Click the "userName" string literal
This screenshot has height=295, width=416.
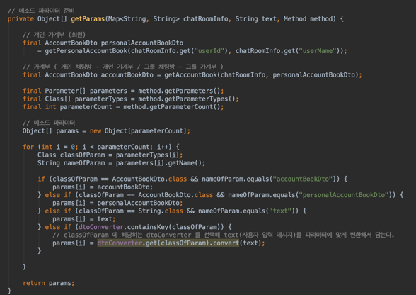[318, 51]
